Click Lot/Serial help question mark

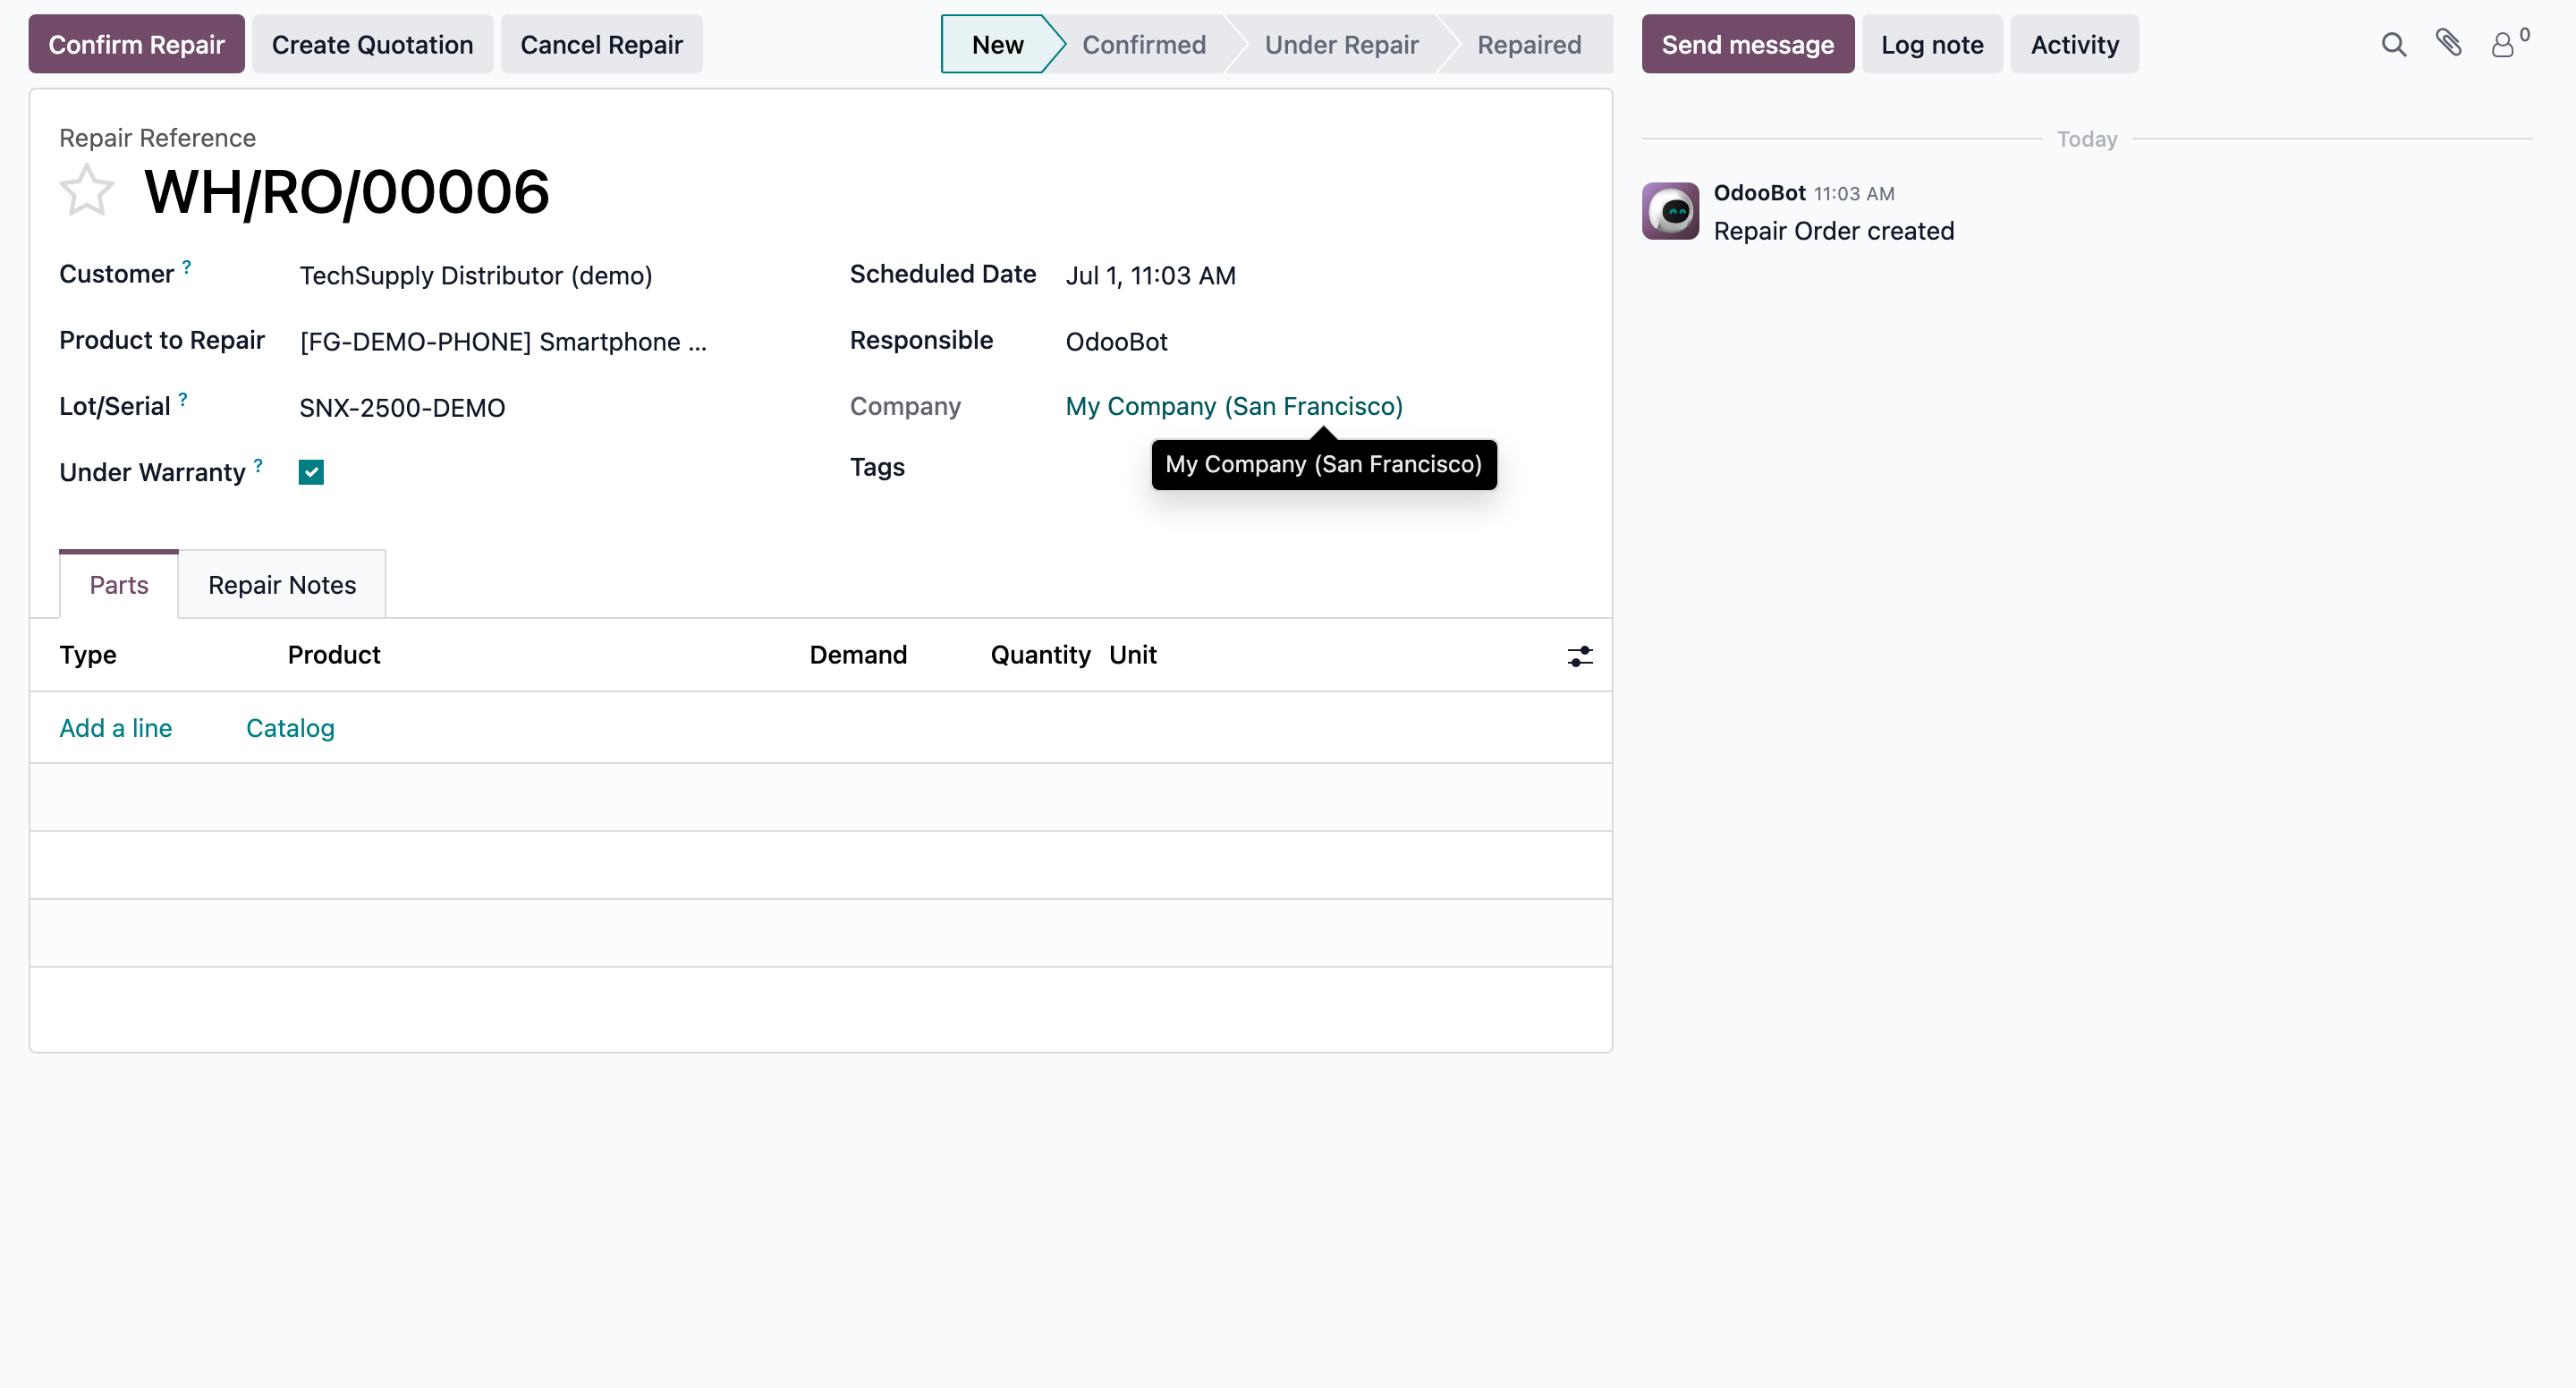pyautogui.click(x=183, y=399)
